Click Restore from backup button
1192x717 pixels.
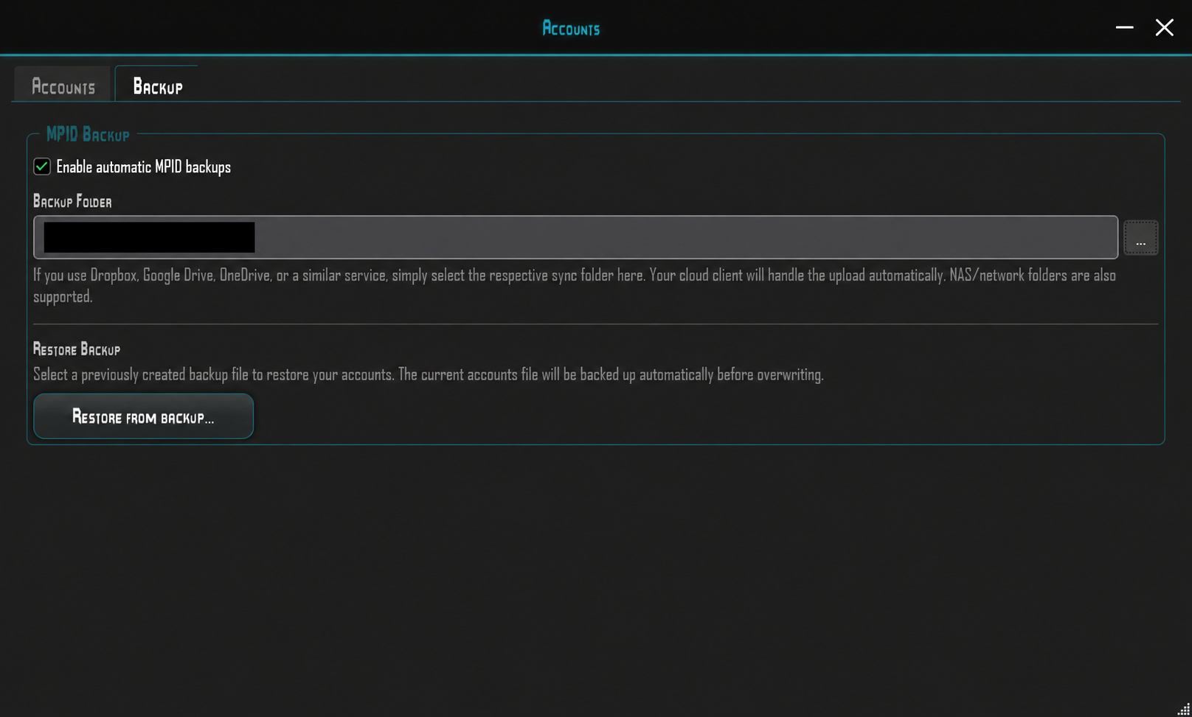pos(143,416)
